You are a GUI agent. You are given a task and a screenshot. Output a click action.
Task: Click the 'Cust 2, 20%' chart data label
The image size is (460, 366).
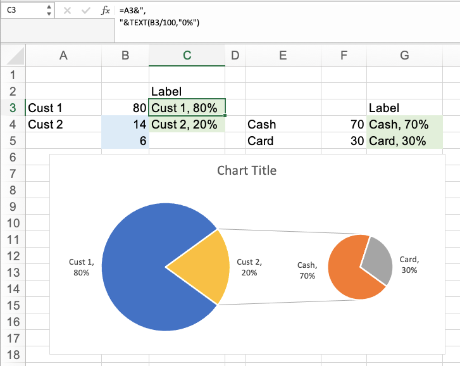[x=249, y=267]
